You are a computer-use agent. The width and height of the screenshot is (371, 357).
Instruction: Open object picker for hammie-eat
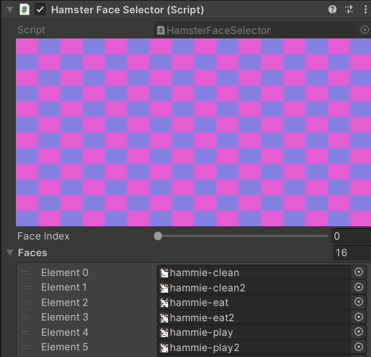coord(358,302)
